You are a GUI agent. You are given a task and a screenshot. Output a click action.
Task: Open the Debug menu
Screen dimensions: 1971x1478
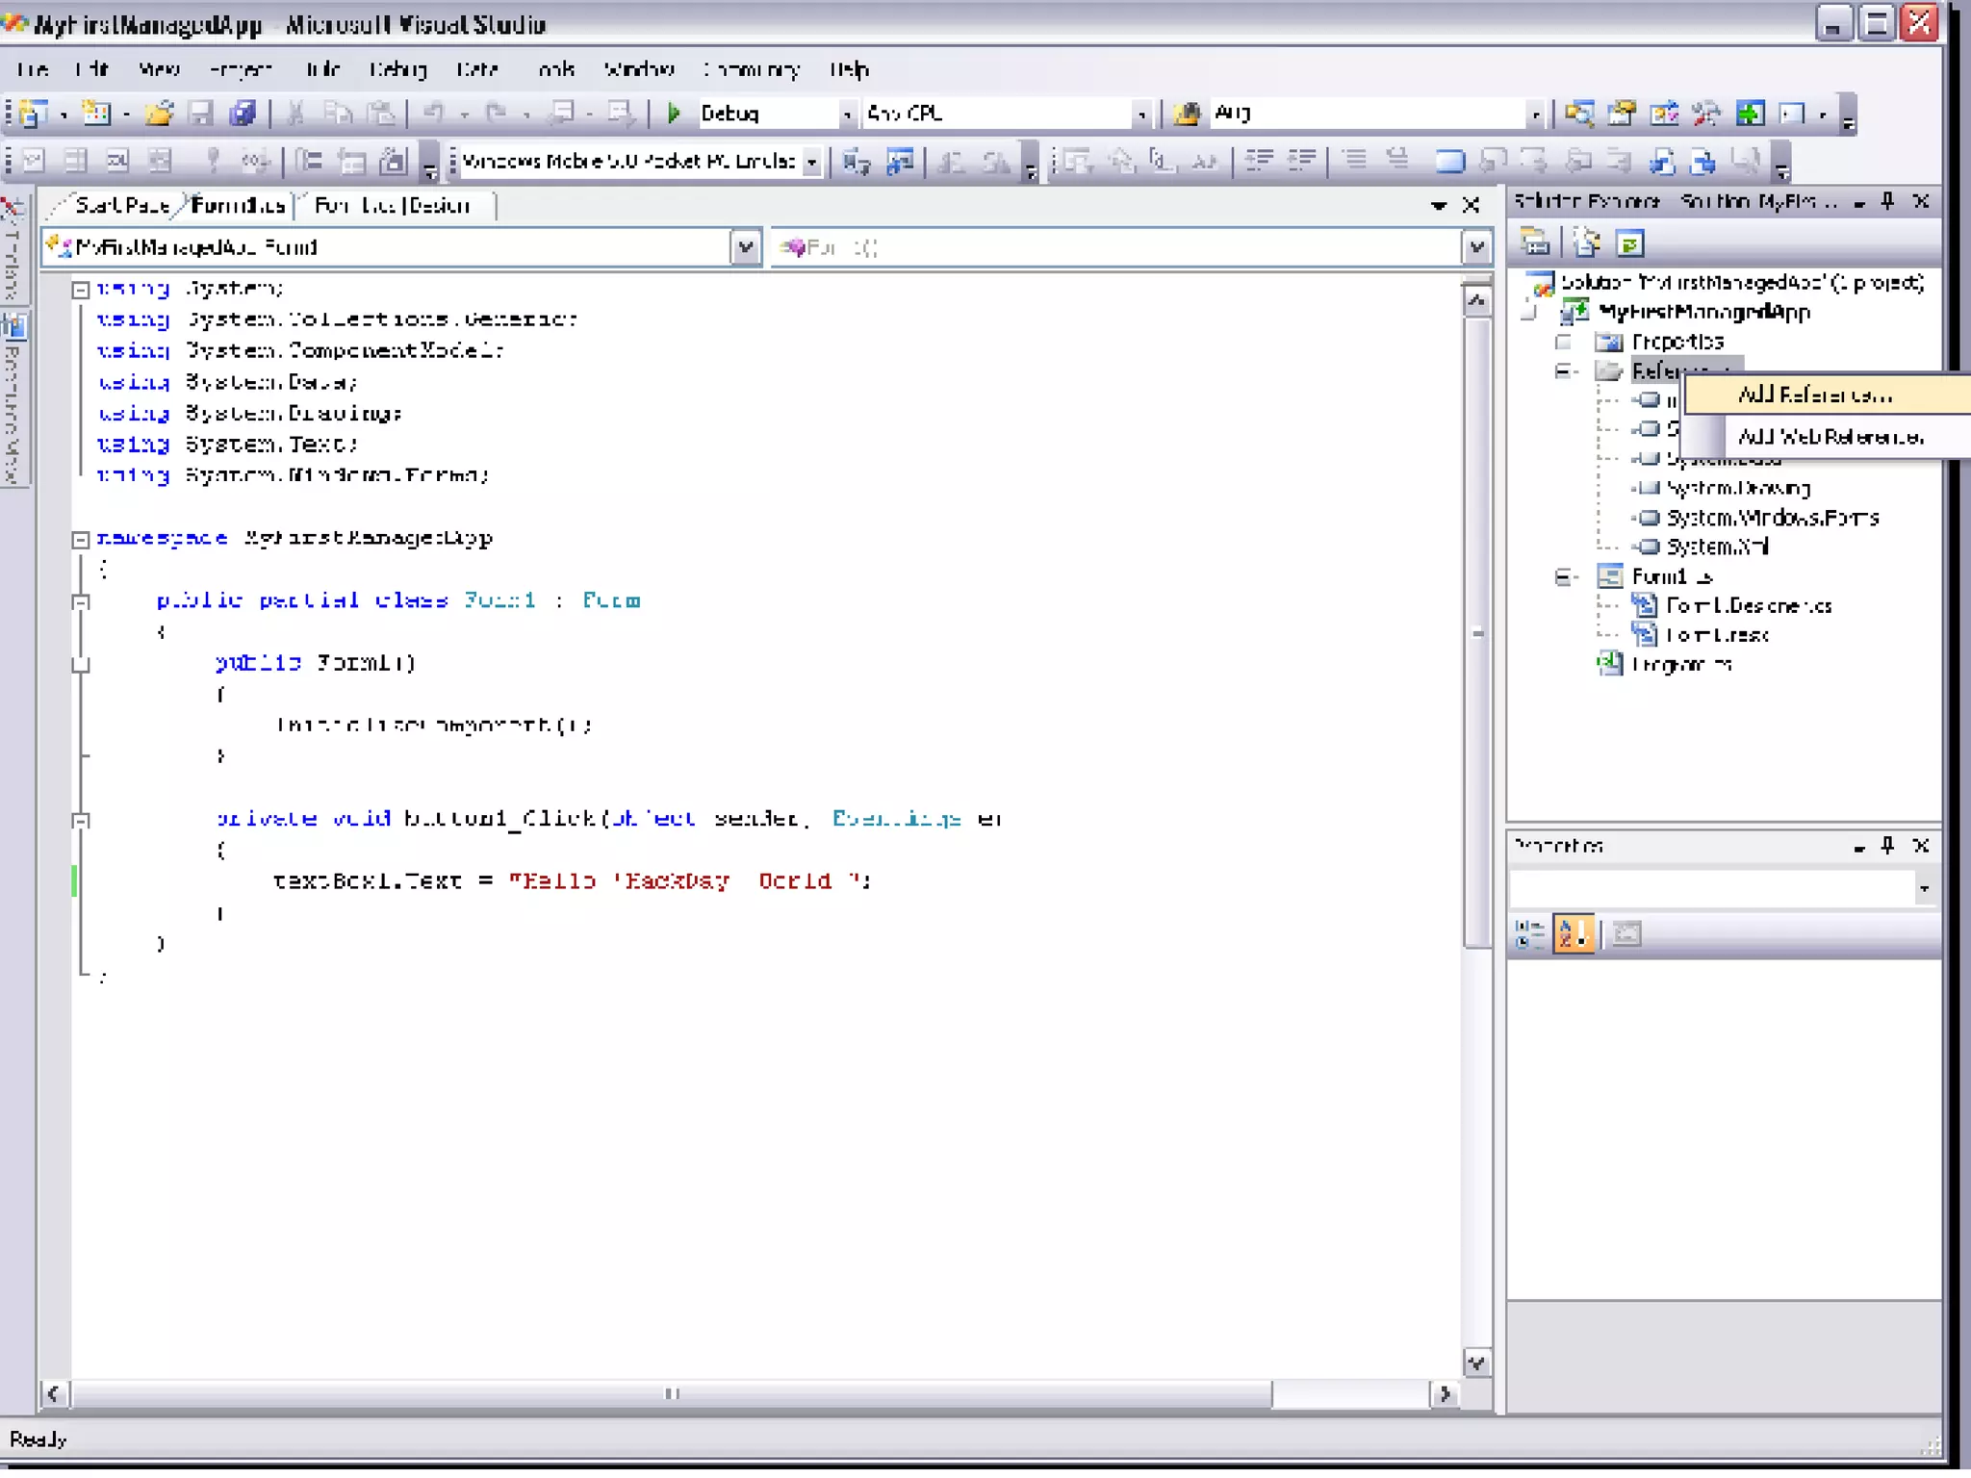point(397,69)
